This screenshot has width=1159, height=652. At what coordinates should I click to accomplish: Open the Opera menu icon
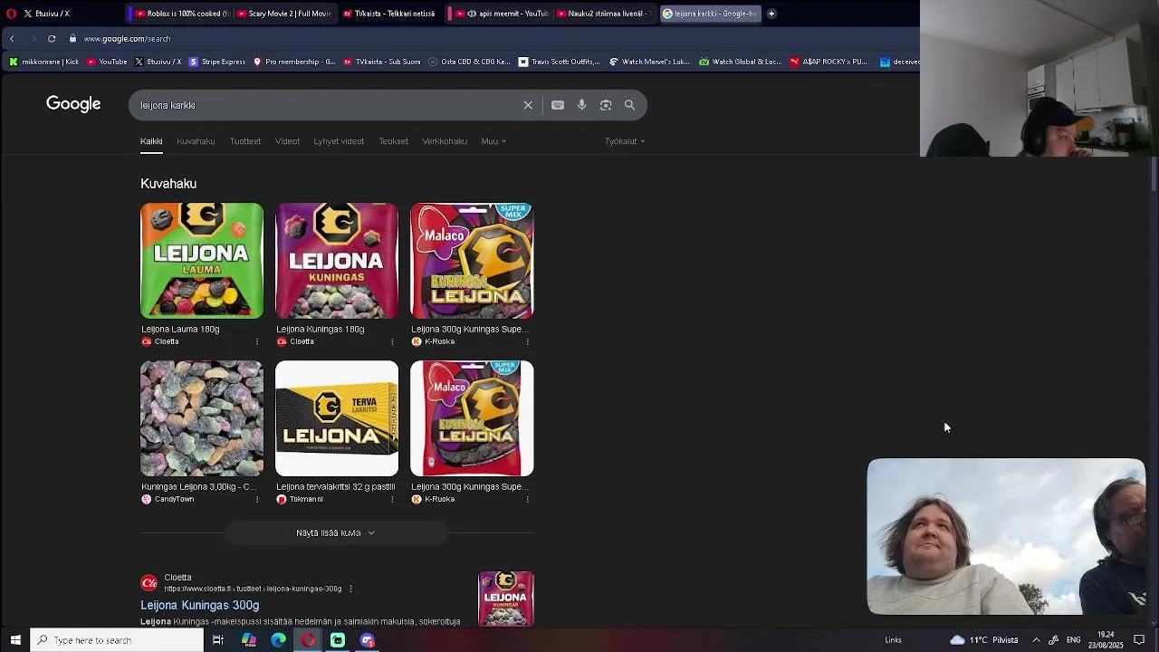point(11,14)
